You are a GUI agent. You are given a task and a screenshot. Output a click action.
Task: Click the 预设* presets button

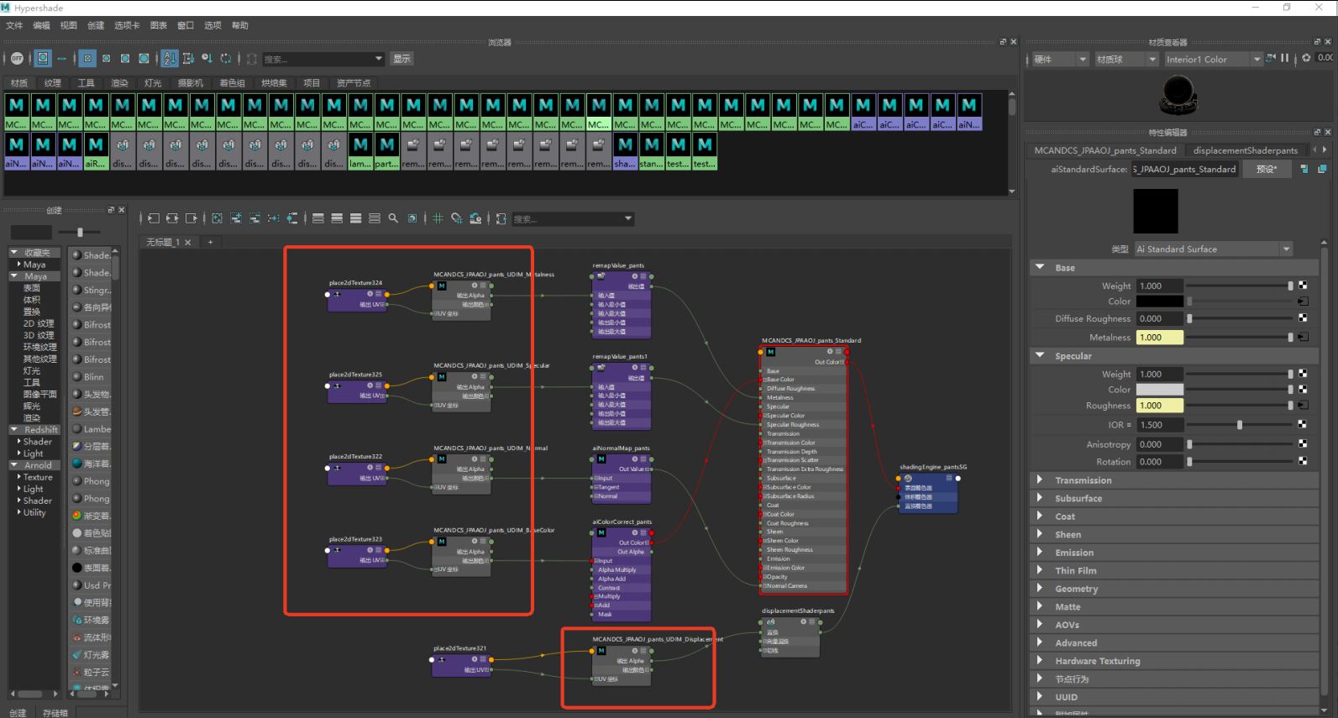(x=1266, y=170)
